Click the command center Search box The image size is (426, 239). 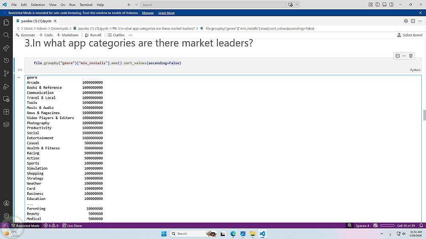pyautogui.click(x=213, y=5)
